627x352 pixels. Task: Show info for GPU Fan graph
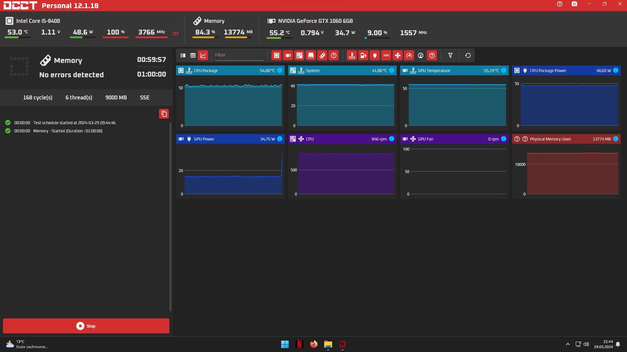click(x=504, y=139)
